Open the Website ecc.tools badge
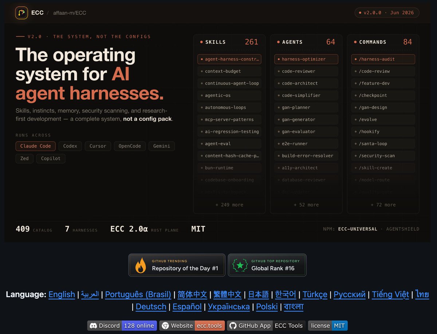This screenshot has height=334, width=437. (192, 326)
